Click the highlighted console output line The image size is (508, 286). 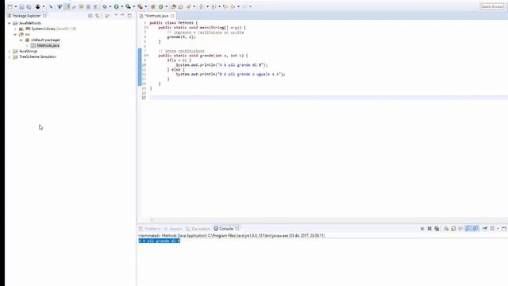159,241
